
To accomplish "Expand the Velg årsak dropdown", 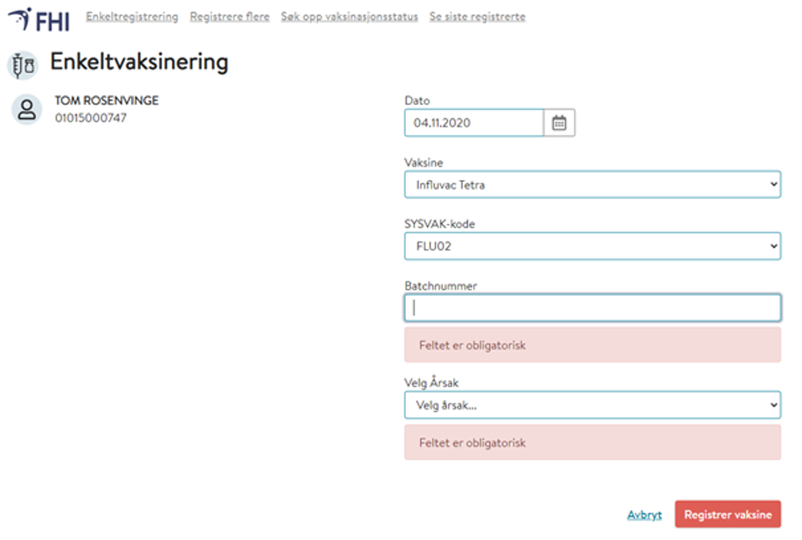I will (592, 405).
